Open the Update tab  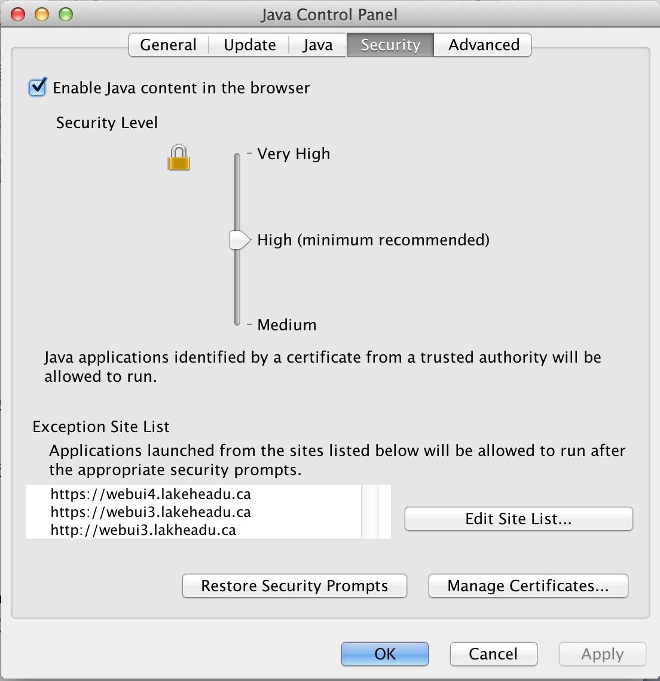click(249, 45)
